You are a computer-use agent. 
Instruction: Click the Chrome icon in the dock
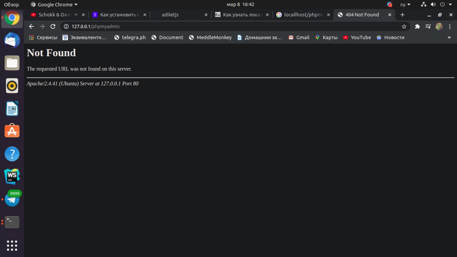coord(12,18)
